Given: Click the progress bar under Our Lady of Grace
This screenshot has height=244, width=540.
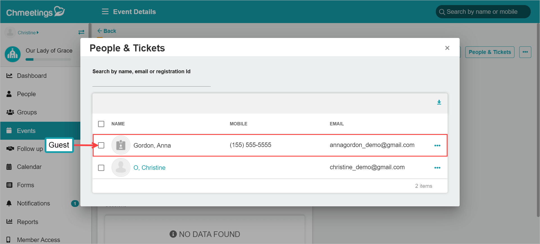Looking at the screenshot, I should (48, 59).
